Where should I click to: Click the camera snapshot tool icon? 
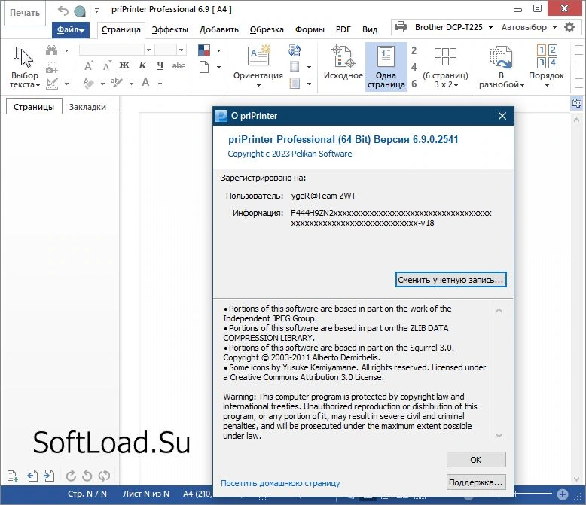click(x=51, y=68)
